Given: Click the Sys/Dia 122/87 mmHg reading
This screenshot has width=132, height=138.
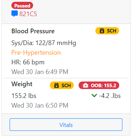Looking at the screenshot, I should click(x=44, y=43).
